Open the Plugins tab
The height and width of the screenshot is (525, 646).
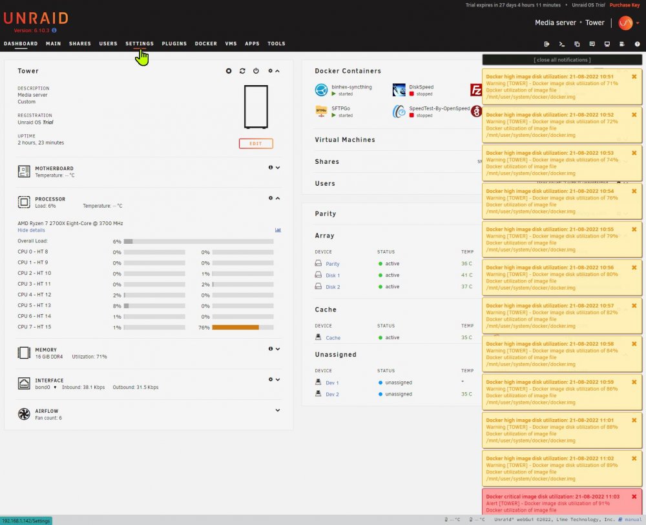click(174, 44)
